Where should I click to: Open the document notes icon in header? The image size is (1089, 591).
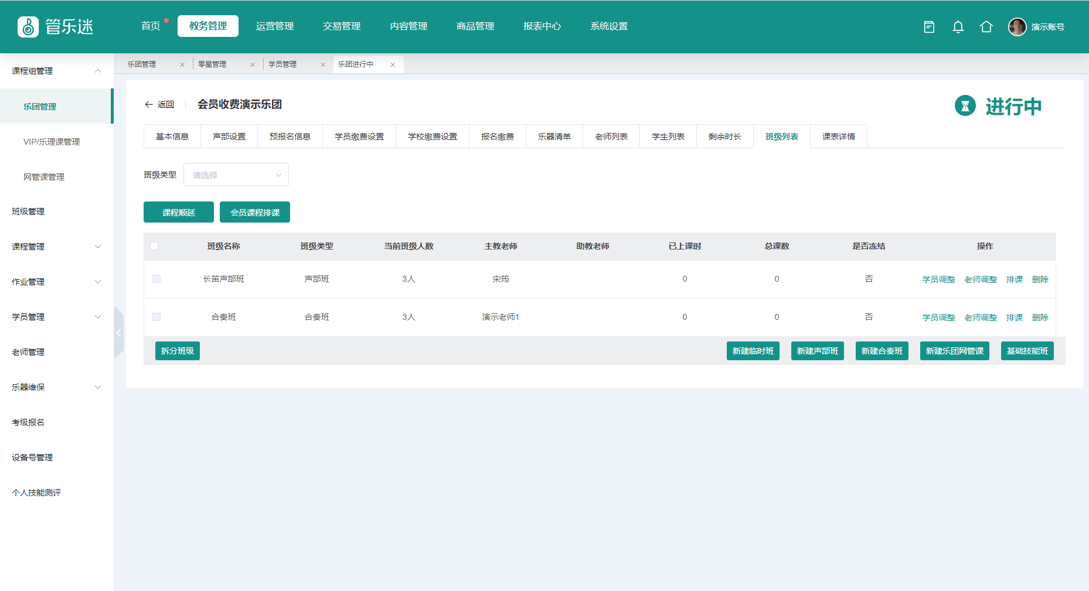point(929,27)
